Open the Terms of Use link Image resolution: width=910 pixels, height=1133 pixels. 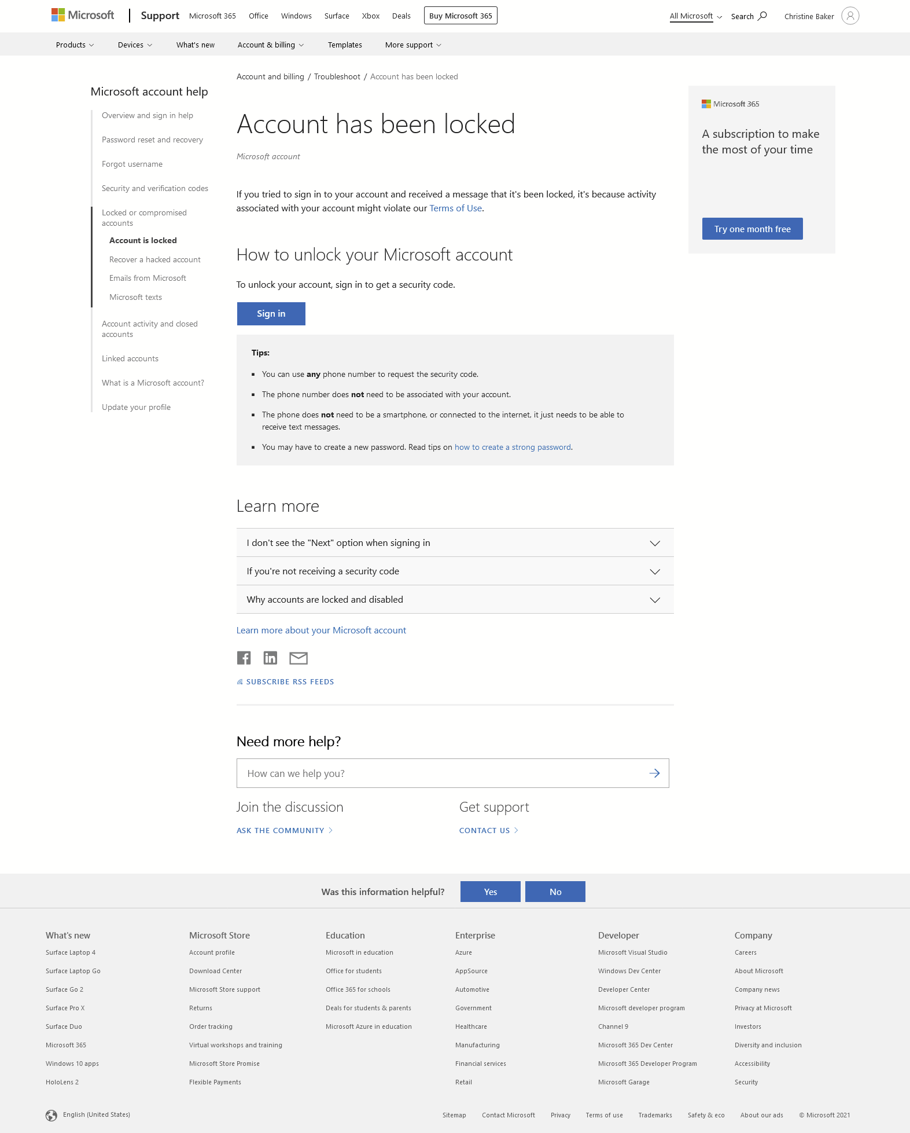pos(455,208)
